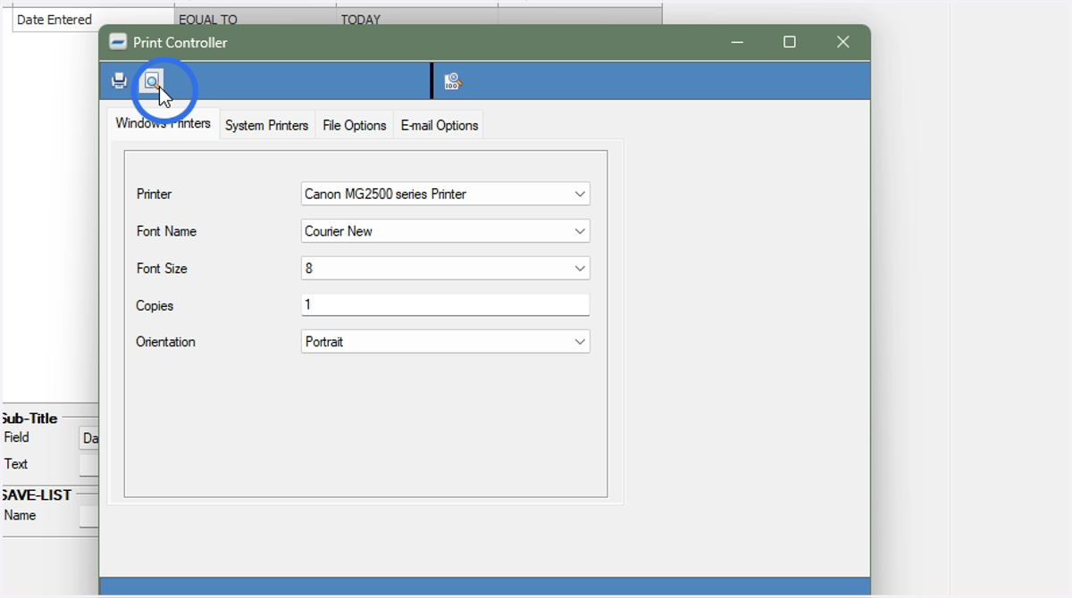The height and width of the screenshot is (598, 1072).
Task: Click the Orientation label
Action: [x=165, y=342]
